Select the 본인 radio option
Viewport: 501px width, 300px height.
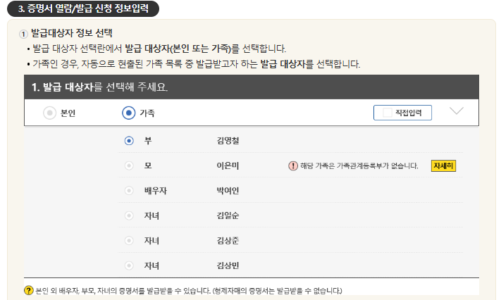pyautogui.click(x=49, y=113)
